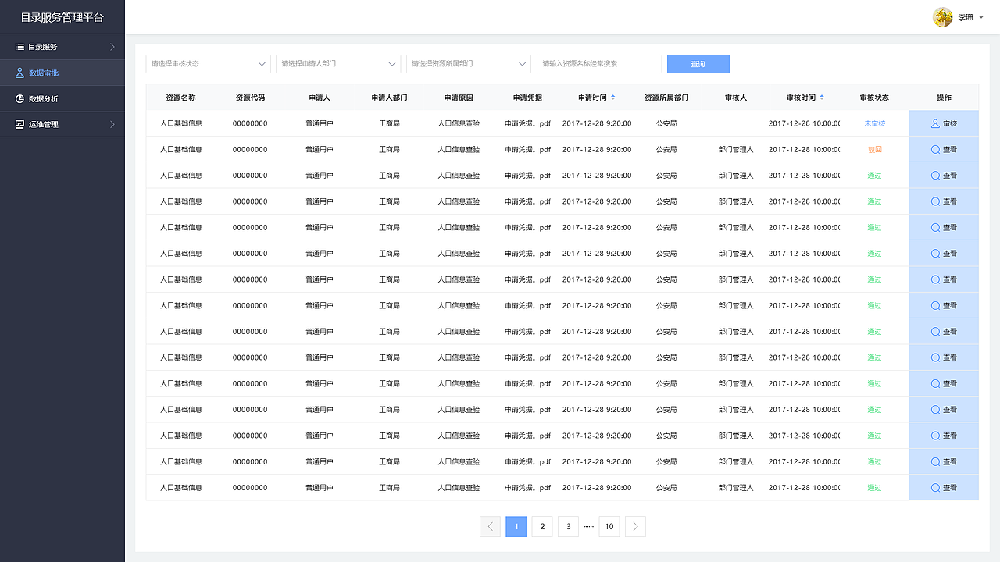Click the 资源代码 column header
The width and height of the screenshot is (1000, 562).
[250, 98]
